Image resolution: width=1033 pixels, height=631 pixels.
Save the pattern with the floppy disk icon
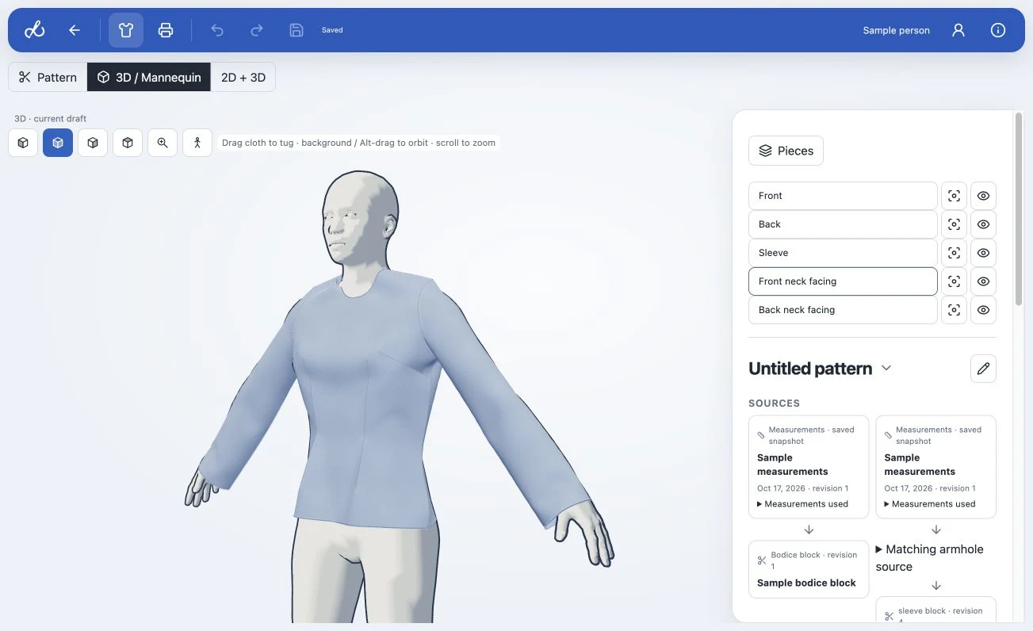297,30
